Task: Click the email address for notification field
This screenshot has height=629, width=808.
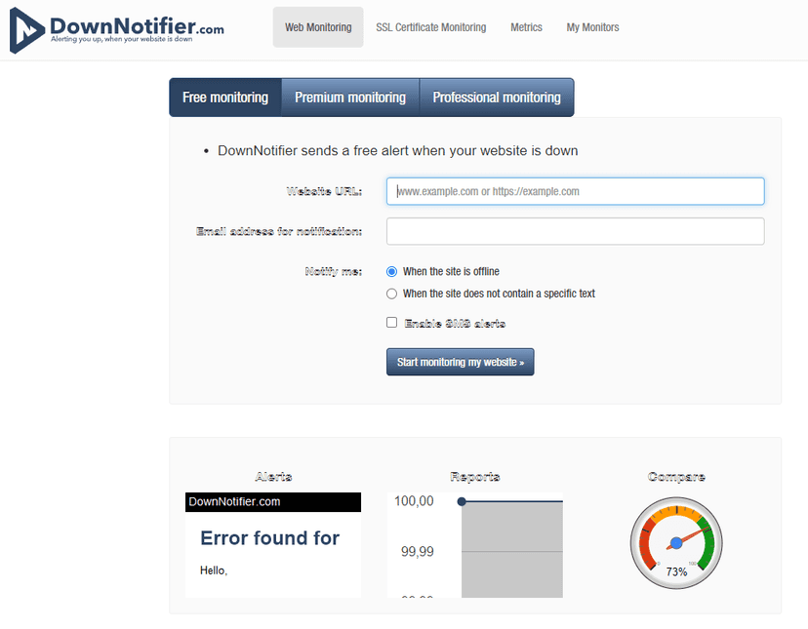Action: 575,231
